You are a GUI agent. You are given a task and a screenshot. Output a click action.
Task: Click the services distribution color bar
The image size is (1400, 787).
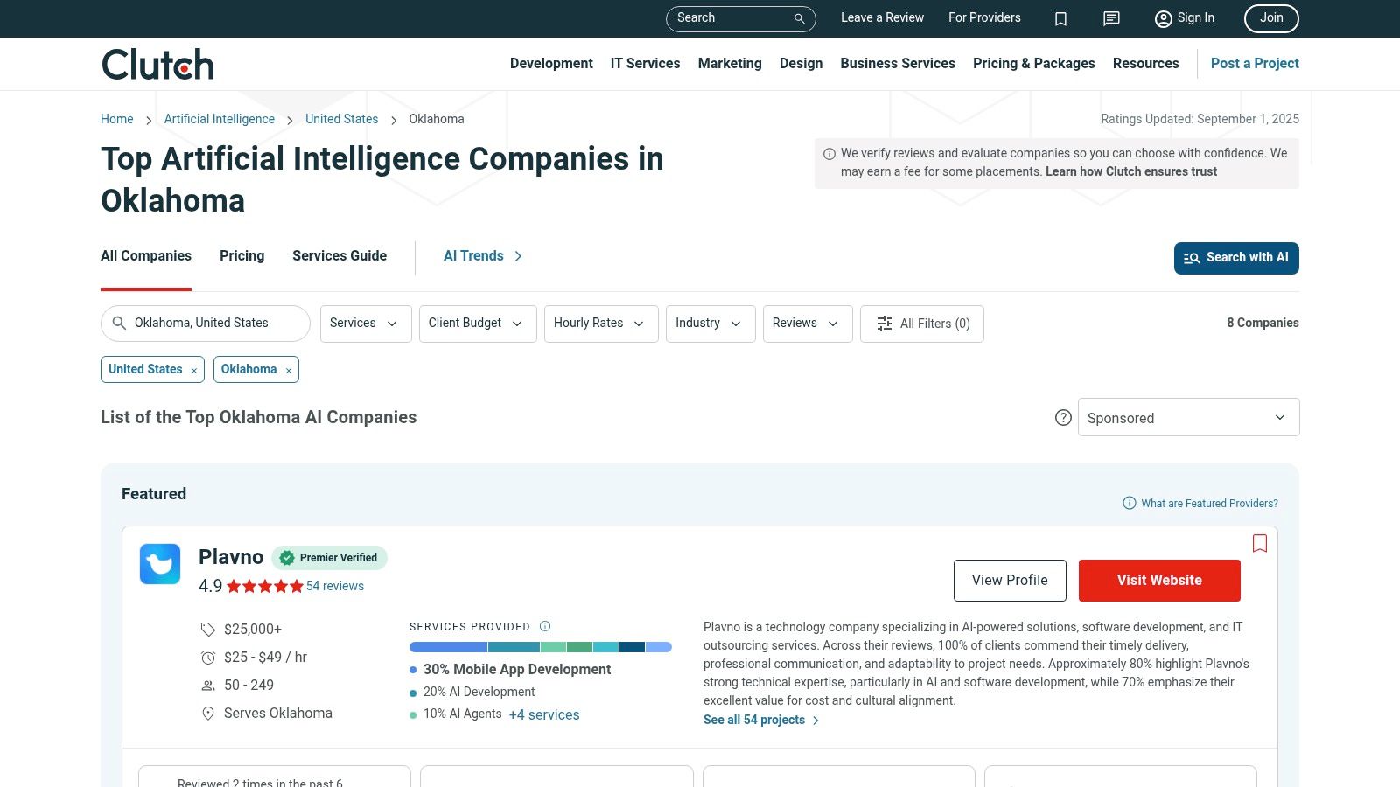pos(540,647)
